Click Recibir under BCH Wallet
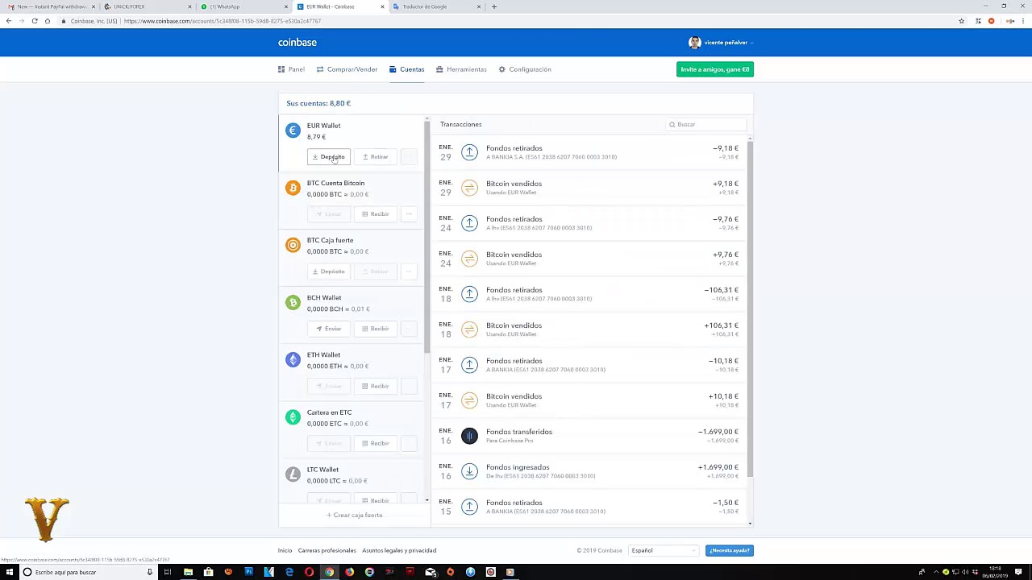The image size is (1032, 580). pos(375,329)
